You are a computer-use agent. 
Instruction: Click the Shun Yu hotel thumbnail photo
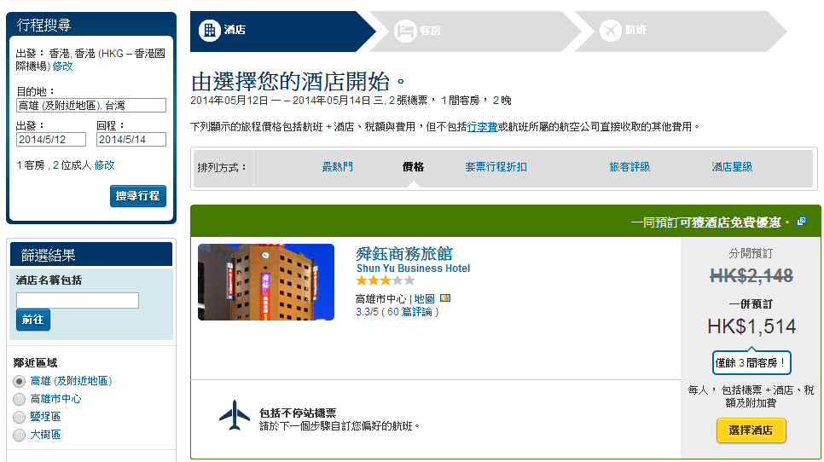[266, 282]
